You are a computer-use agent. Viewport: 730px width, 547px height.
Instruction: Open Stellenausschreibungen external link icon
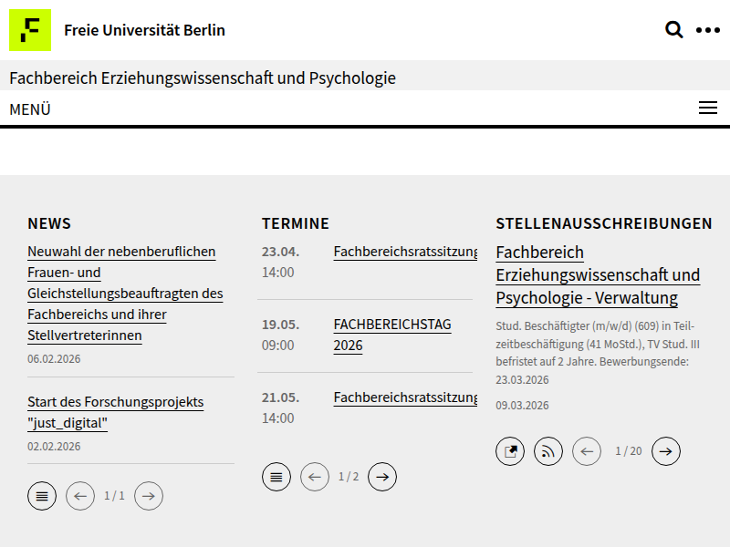pos(510,451)
